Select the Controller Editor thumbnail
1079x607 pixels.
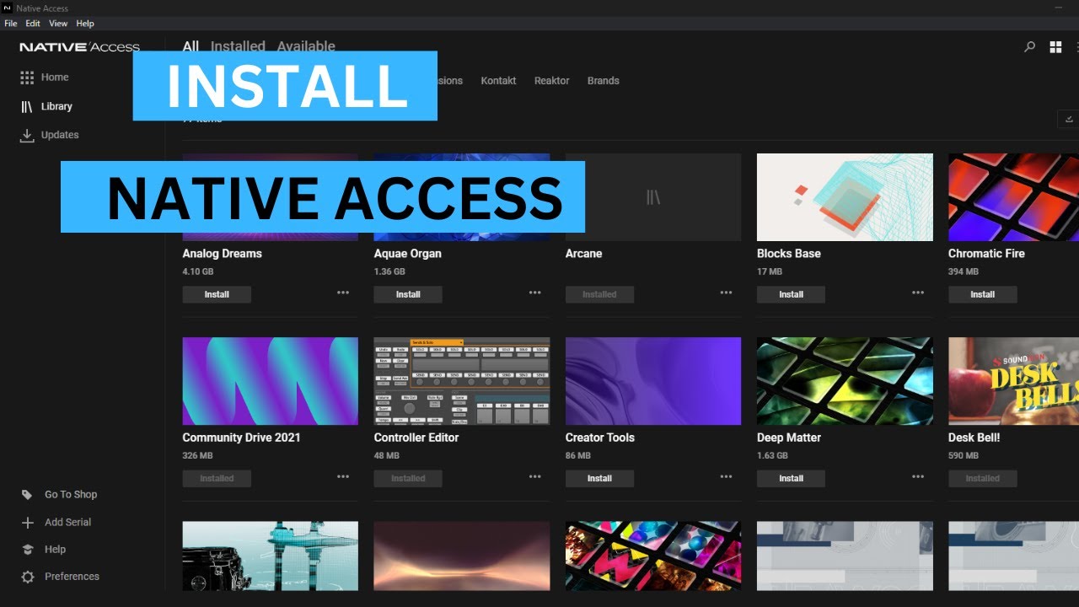tap(462, 381)
